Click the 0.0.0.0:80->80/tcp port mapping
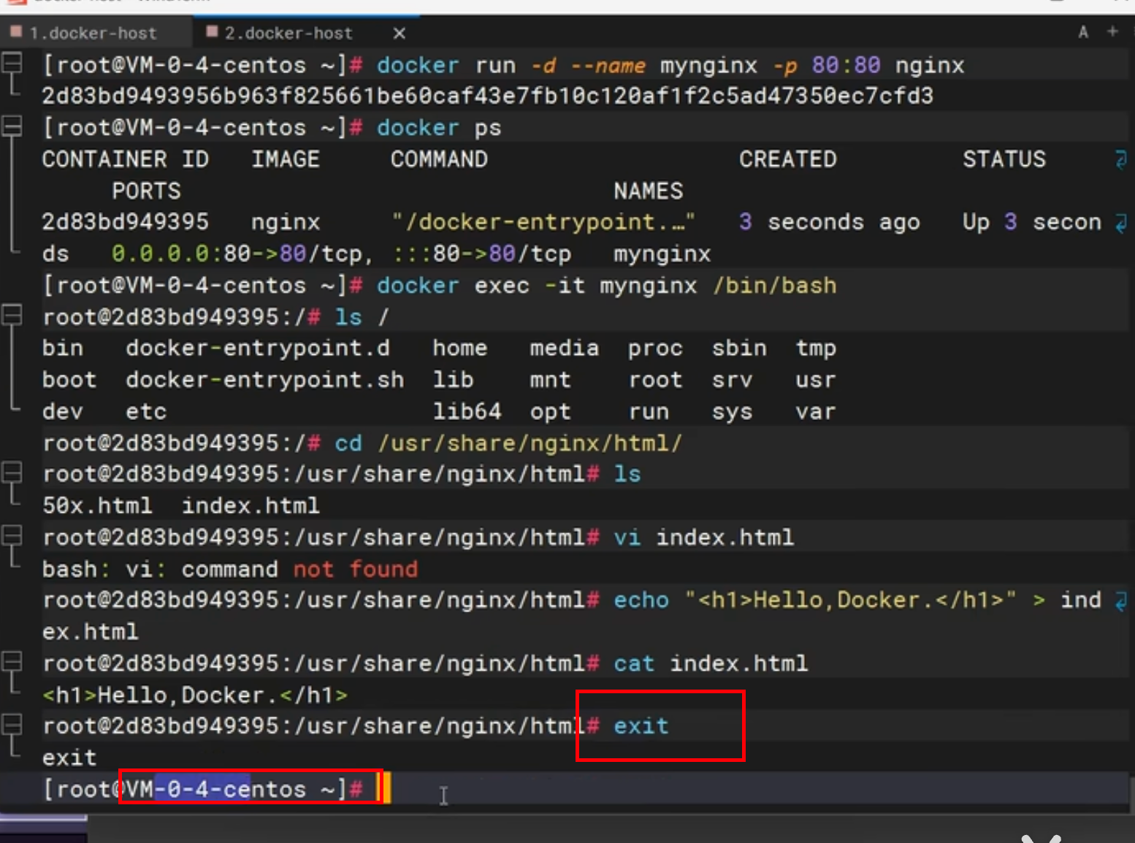The height and width of the screenshot is (843, 1135). (x=242, y=253)
